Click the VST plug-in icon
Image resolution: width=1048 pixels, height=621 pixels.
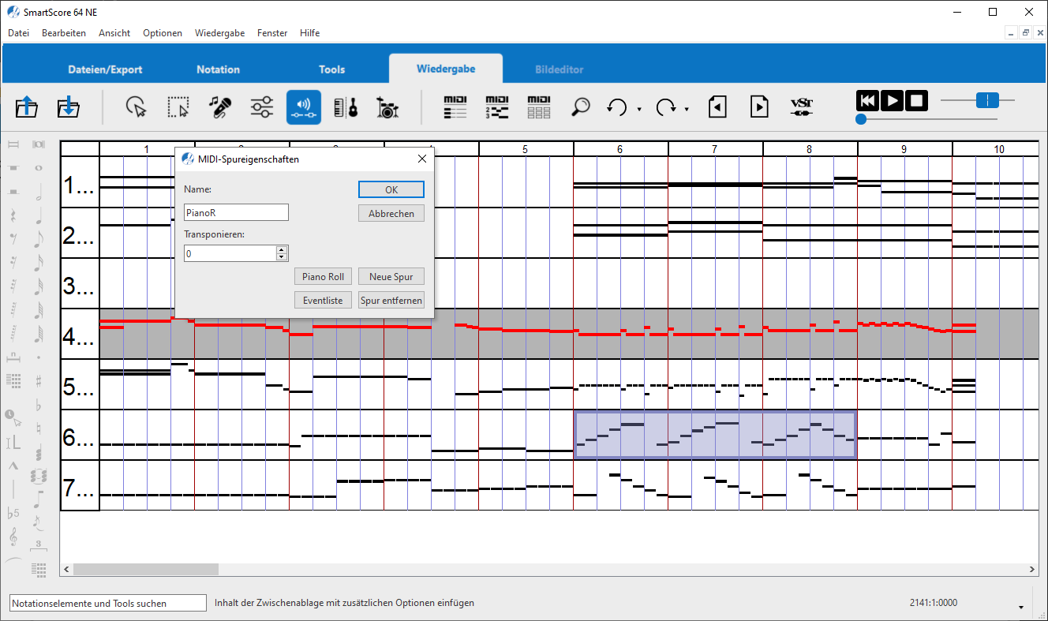tap(801, 107)
